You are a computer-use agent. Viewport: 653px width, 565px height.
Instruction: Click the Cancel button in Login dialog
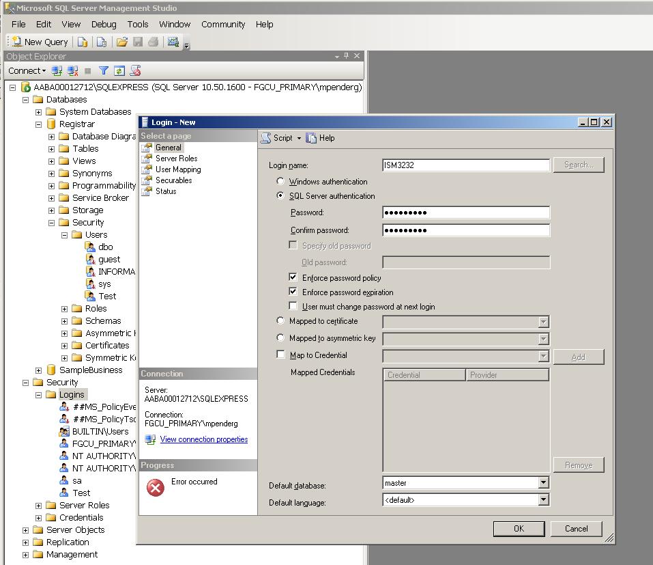pyautogui.click(x=577, y=529)
